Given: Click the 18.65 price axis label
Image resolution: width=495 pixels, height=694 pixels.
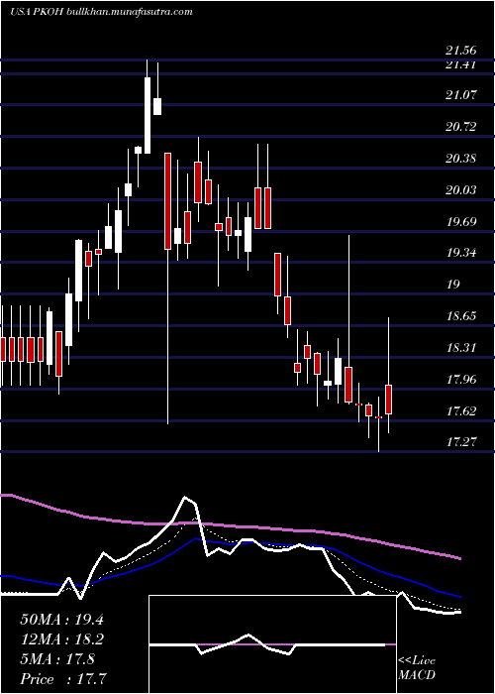Looking at the screenshot, I should point(463,316).
